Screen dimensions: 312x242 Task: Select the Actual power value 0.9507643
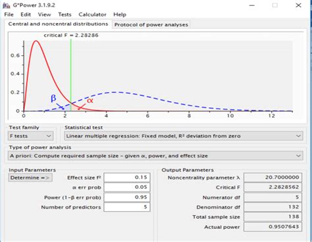(x=273, y=227)
